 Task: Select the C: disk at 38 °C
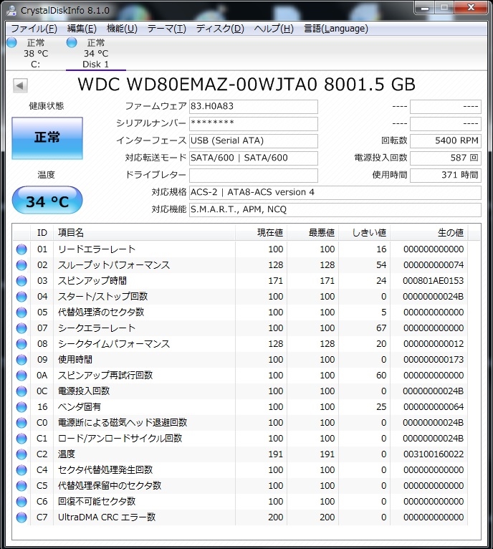coord(35,53)
